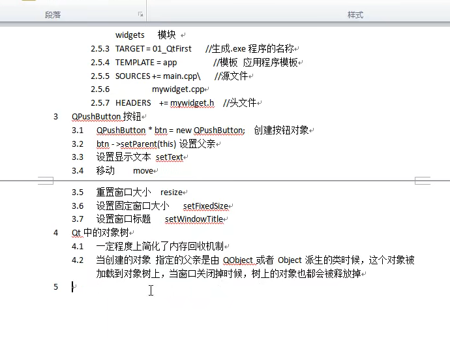Screen dimensions: 450x338
Task: Click the text '重置窗口大小'
Action: point(124,192)
